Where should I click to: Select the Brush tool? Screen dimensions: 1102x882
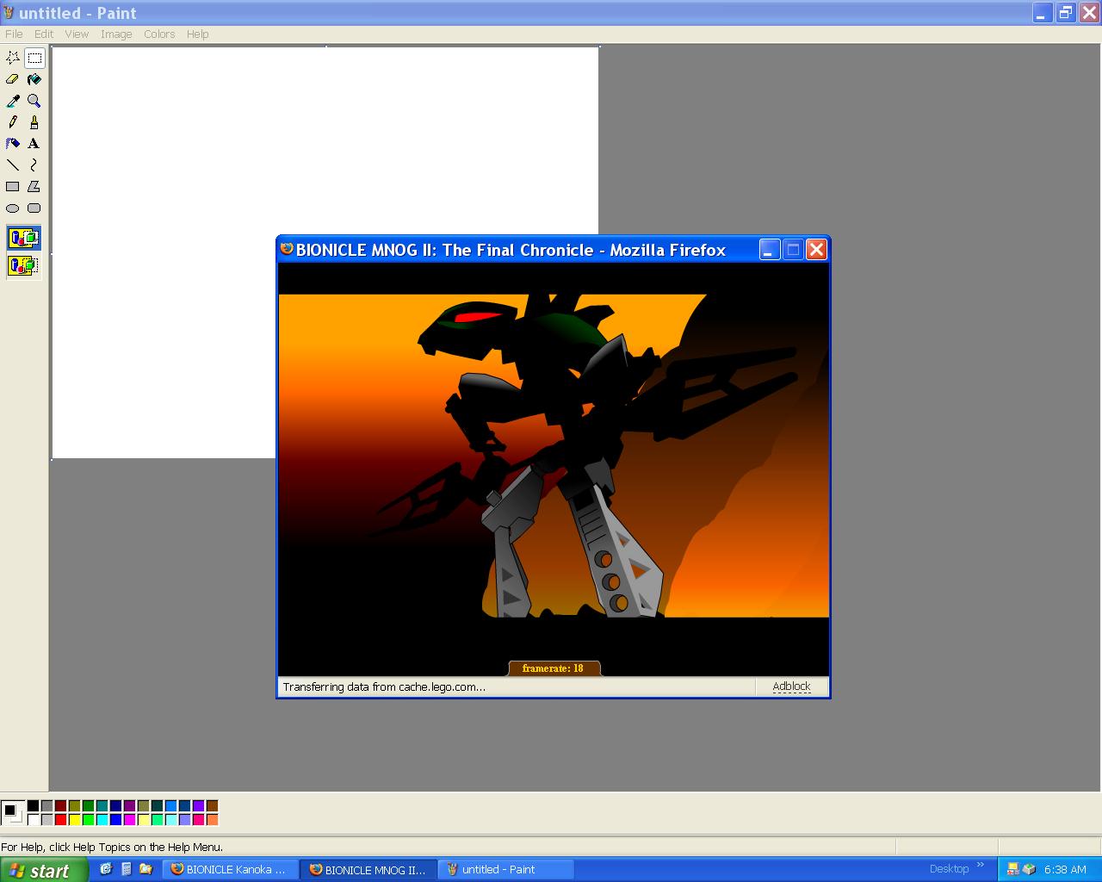(34, 122)
